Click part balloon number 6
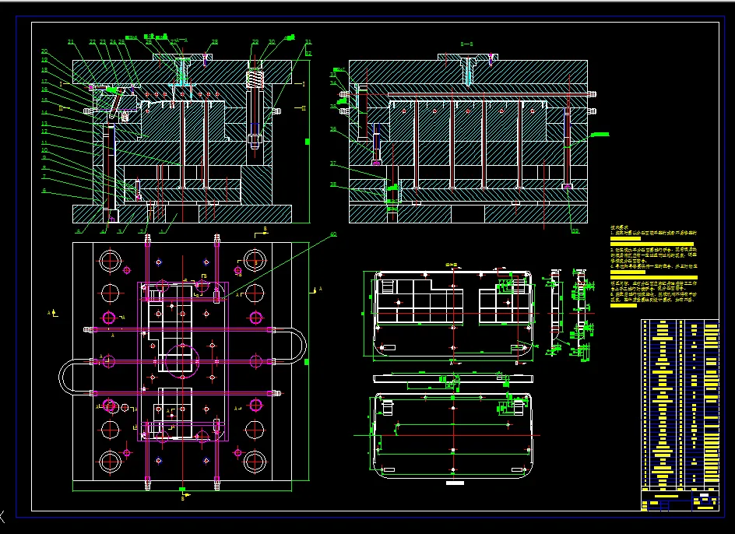The height and width of the screenshot is (534, 735). pos(44,191)
